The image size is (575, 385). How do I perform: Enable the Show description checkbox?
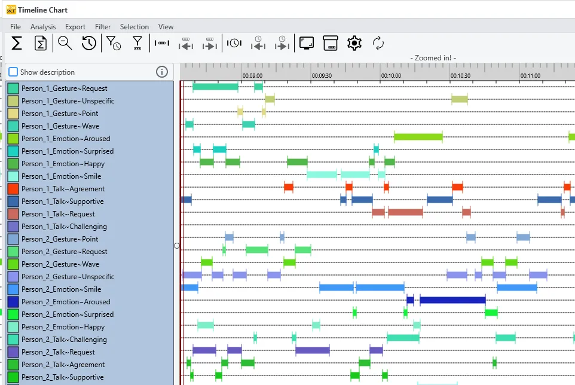tap(13, 71)
